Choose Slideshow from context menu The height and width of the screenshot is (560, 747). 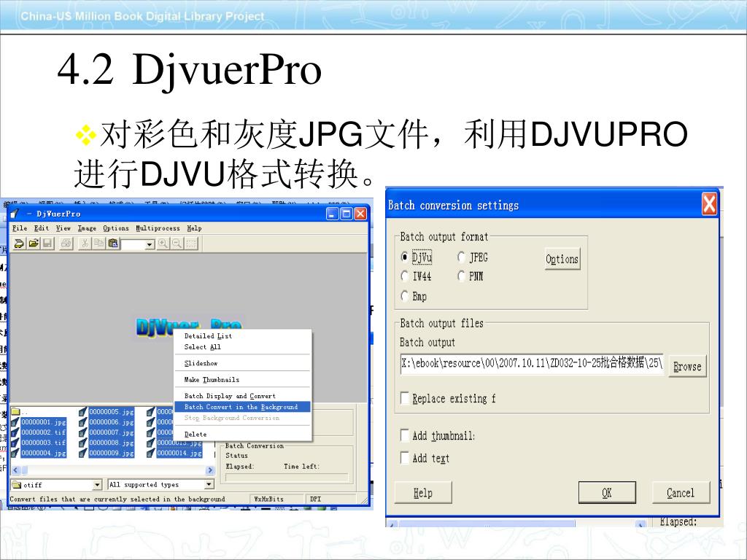coord(242,363)
